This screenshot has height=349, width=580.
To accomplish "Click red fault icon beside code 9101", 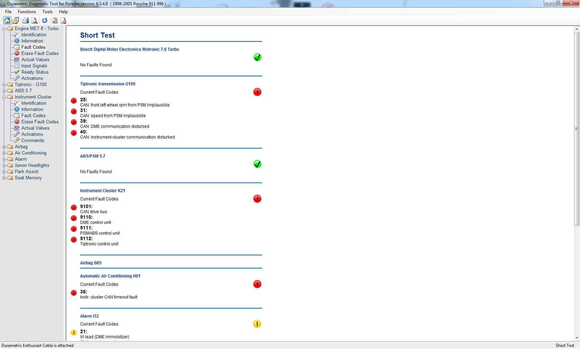I will 74,207.
